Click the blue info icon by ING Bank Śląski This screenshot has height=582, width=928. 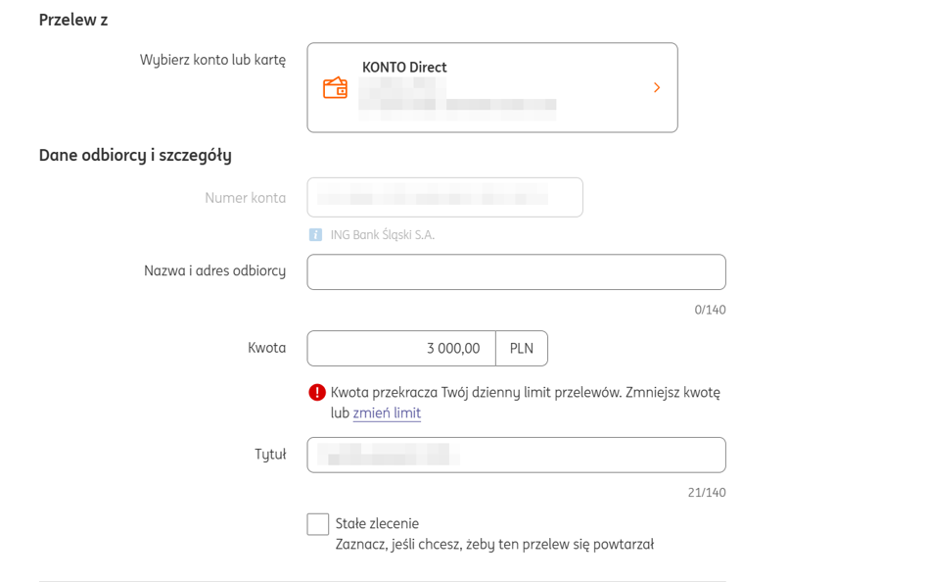point(315,235)
